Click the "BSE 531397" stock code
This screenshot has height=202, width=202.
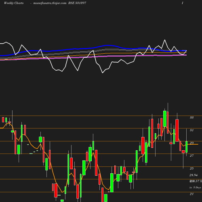pos(77,3)
